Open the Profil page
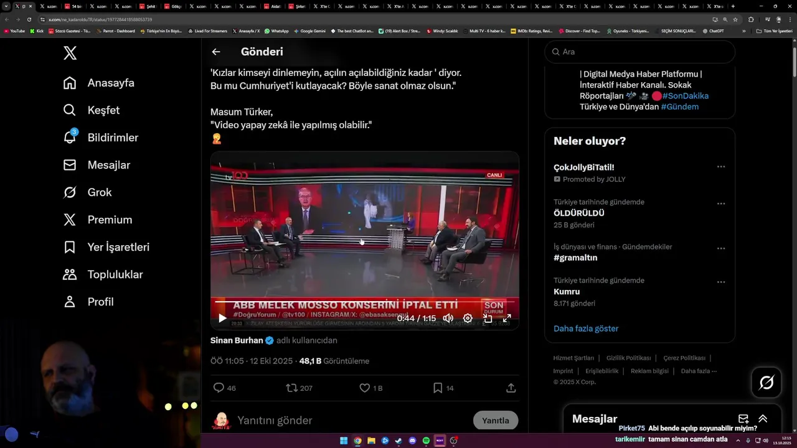Image resolution: width=797 pixels, height=448 pixels. point(88,302)
